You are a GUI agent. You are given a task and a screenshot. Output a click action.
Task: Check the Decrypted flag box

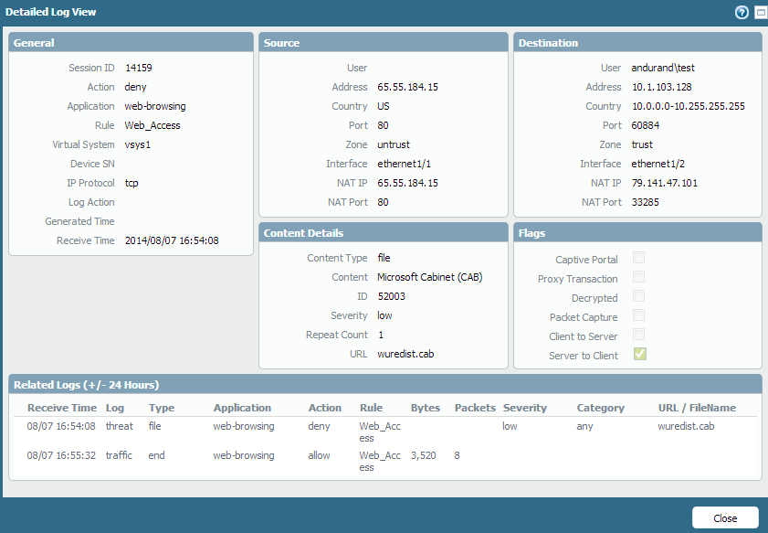[x=639, y=297]
